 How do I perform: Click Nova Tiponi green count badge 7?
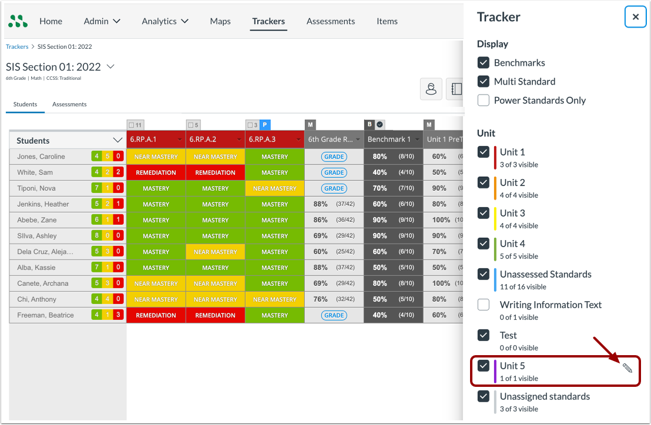tap(97, 188)
